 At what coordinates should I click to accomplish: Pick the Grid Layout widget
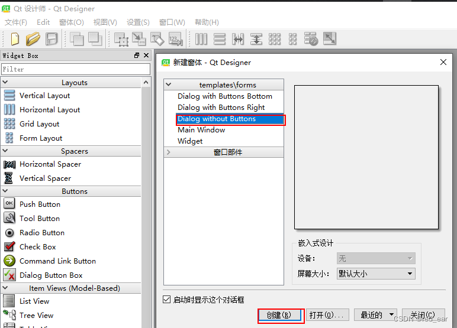pyautogui.click(x=40, y=124)
